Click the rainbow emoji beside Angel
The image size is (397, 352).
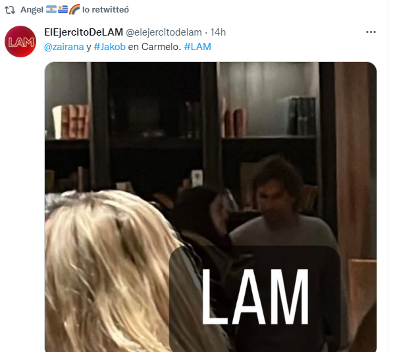click(x=74, y=9)
